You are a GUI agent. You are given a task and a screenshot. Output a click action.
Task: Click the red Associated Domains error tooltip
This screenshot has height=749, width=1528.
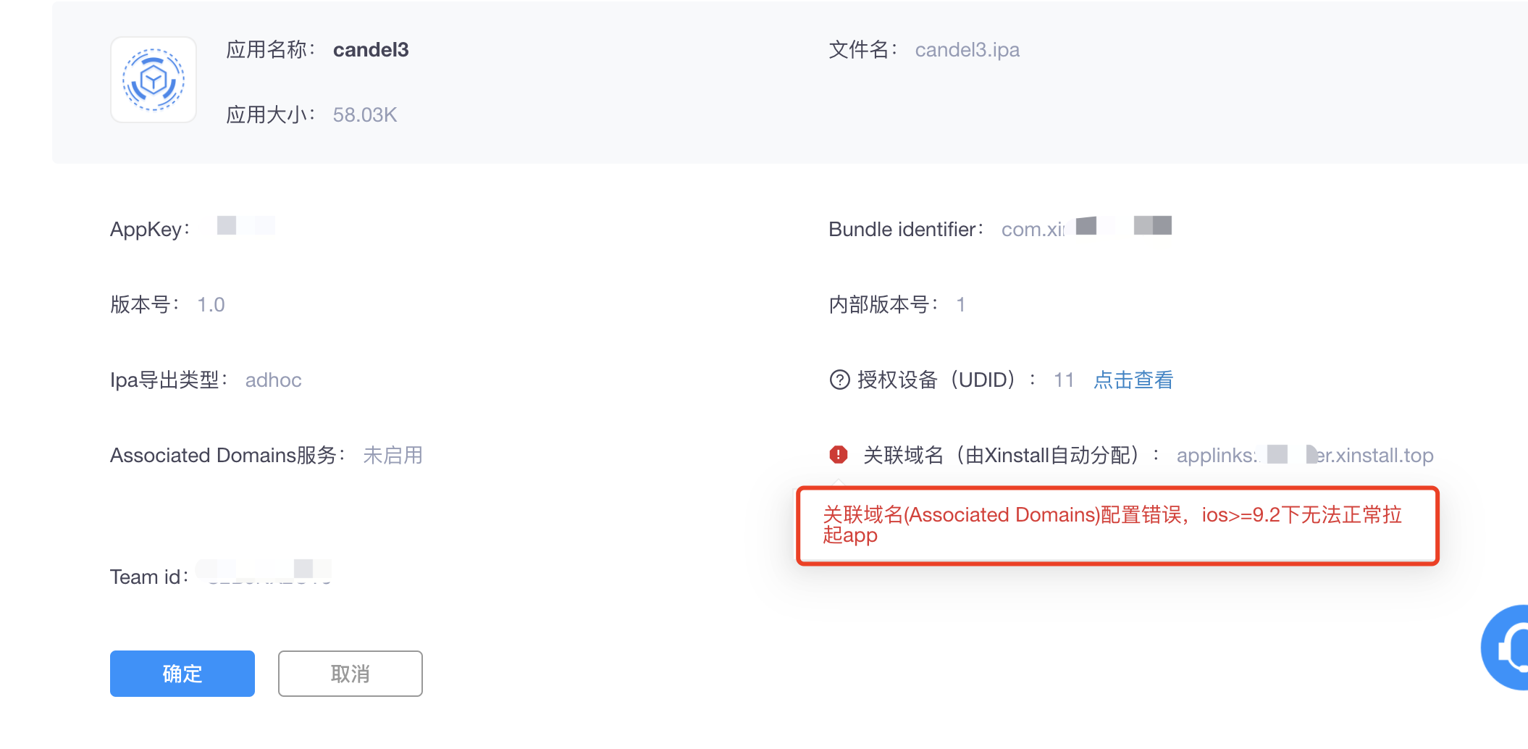coord(1117,525)
